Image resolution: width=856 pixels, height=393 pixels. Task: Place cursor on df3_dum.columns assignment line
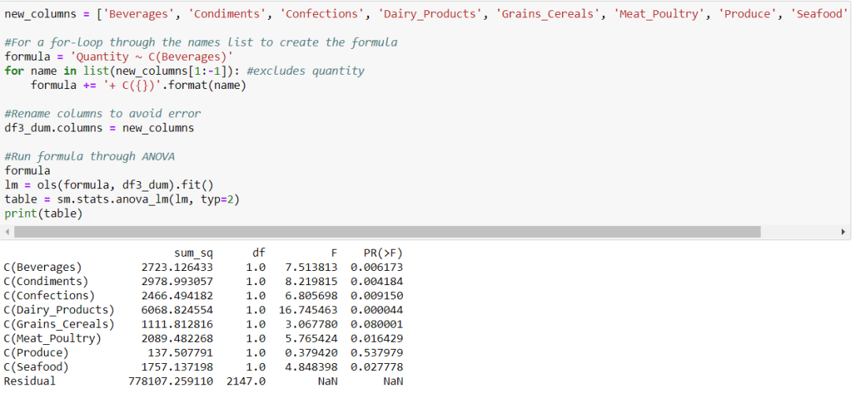point(99,128)
